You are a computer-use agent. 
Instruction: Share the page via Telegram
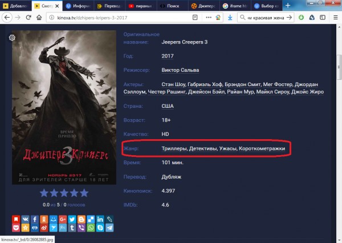[x=109, y=228]
